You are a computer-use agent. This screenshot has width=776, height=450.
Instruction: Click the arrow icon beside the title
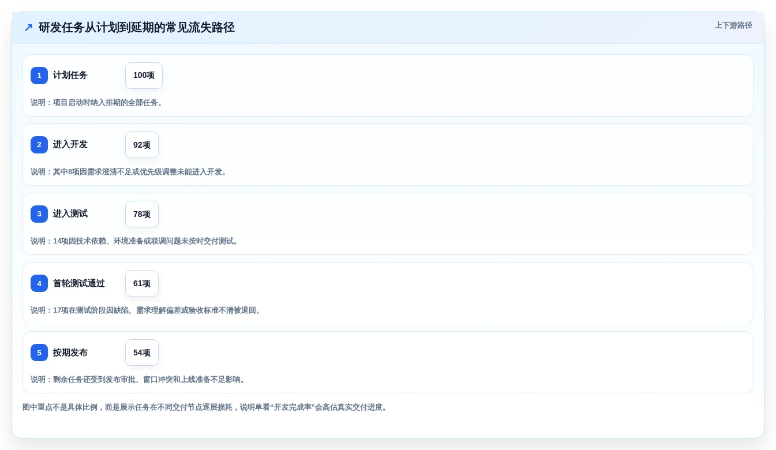28,28
